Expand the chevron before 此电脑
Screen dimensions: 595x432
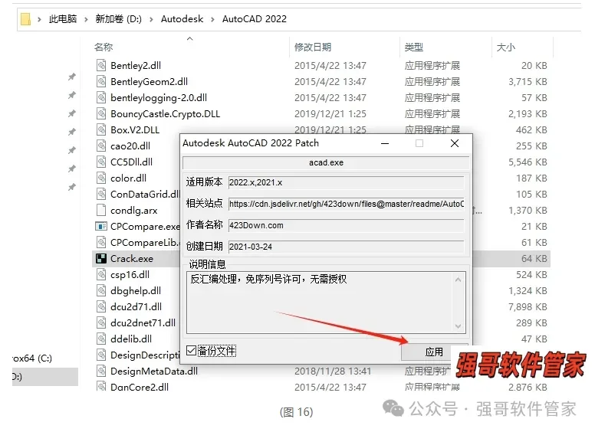pos(39,19)
